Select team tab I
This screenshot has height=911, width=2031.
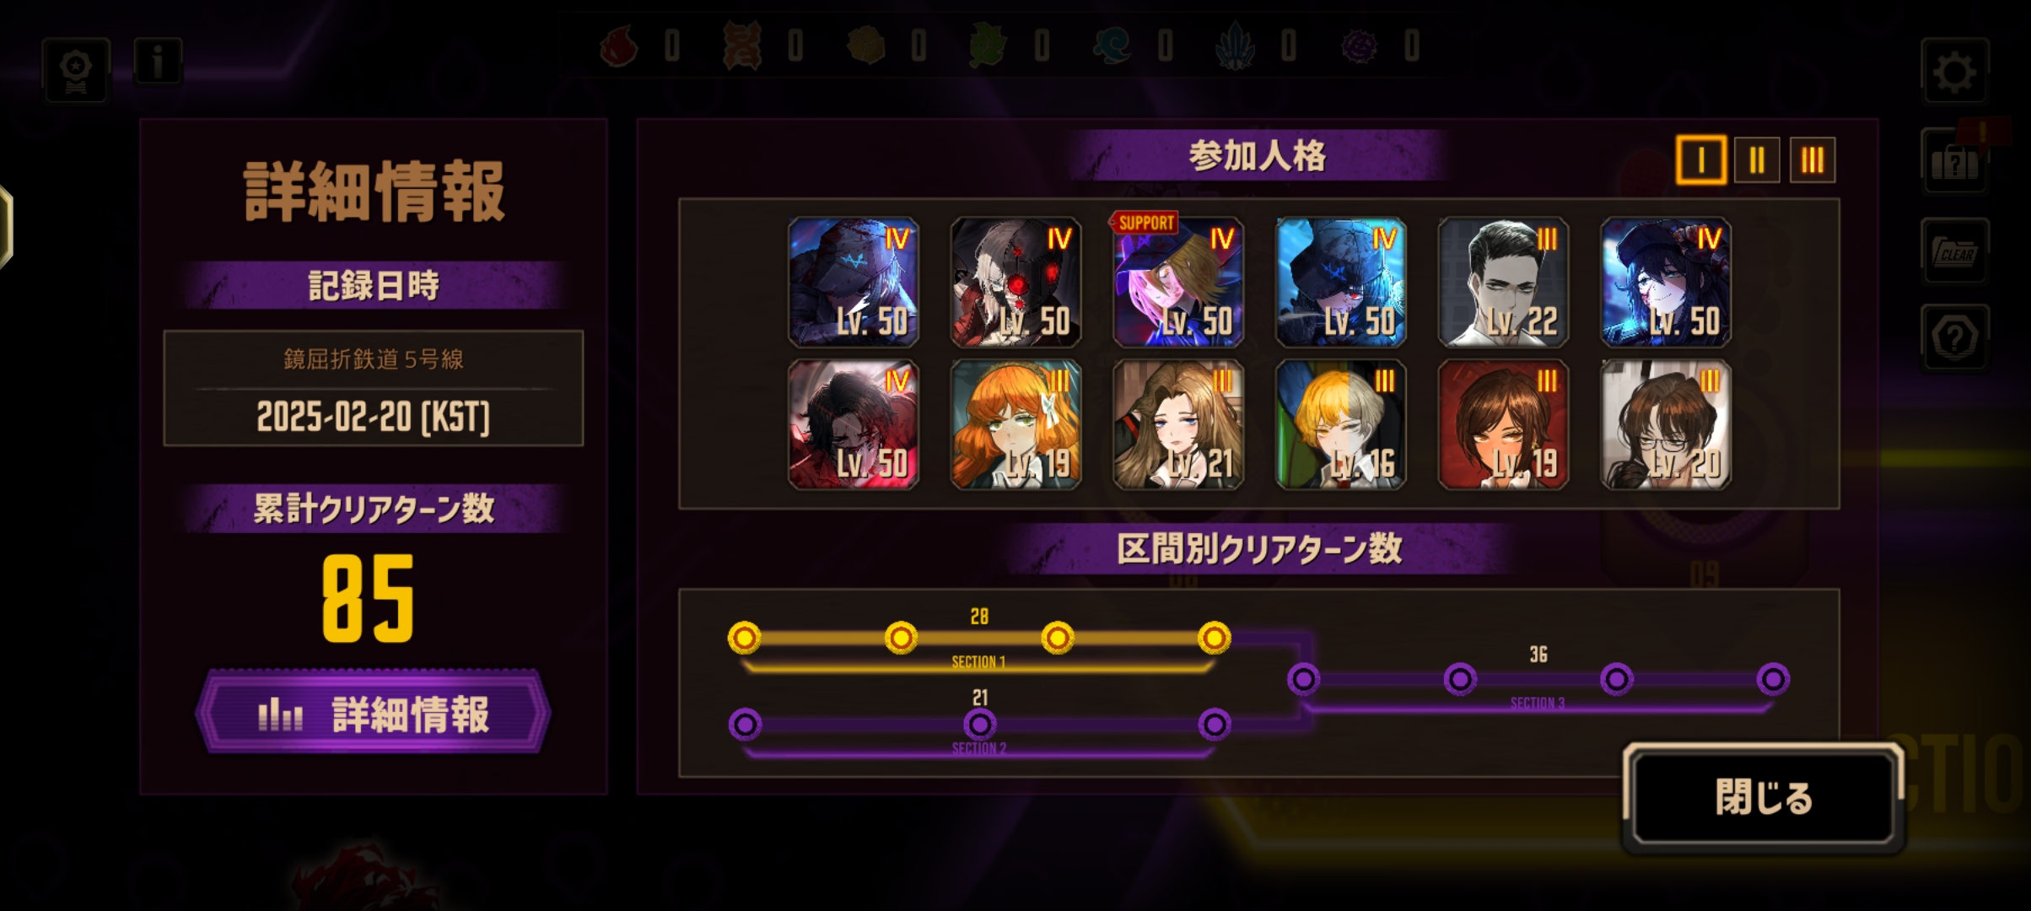(x=1700, y=159)
